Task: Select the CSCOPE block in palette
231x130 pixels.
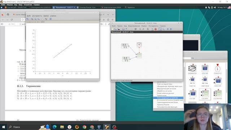Action: click(192, 94)
